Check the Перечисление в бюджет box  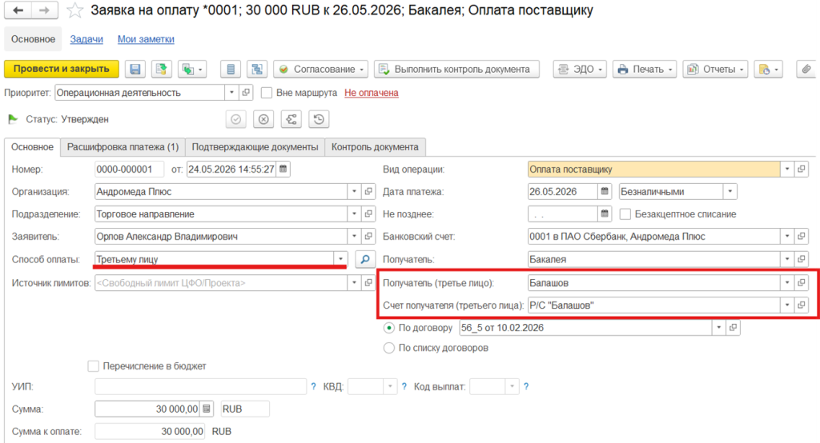tap(94, 366)
